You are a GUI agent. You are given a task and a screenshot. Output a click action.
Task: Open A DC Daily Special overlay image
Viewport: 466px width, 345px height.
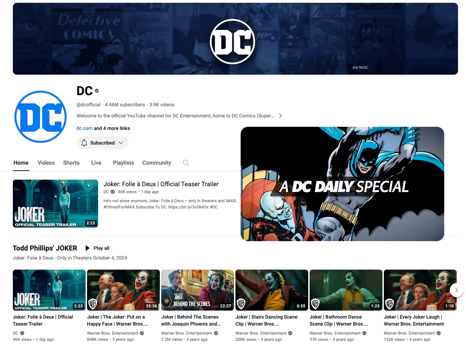click(x=342, y=184)
